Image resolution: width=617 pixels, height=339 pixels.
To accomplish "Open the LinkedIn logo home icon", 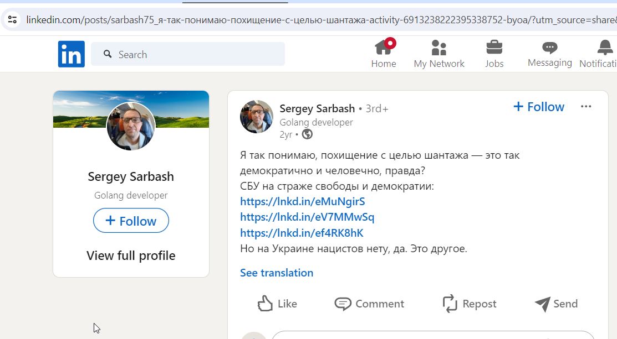I will click(71, 54).
